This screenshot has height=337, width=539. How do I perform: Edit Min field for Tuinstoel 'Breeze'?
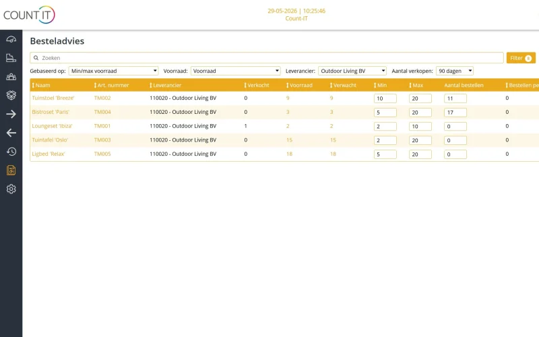(385, 98)
